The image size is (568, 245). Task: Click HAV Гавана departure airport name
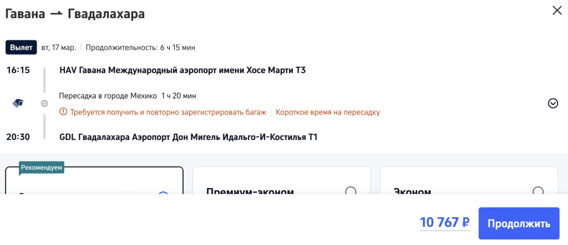click(x=182, y=70)
